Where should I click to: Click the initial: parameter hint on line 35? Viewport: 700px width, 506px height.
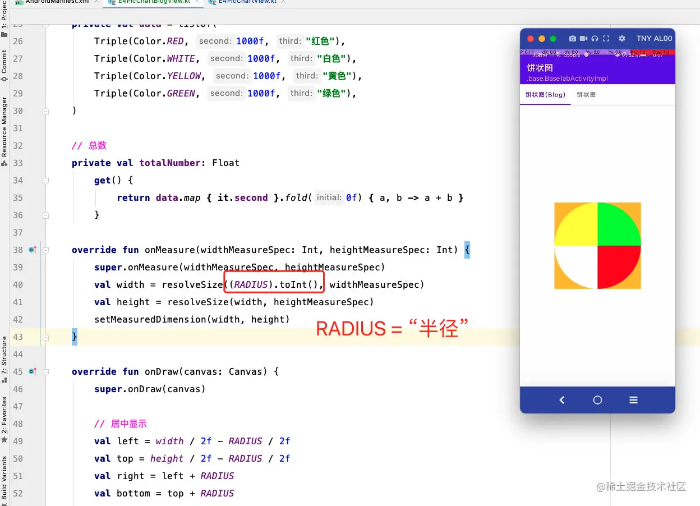(x=329, y=197)
